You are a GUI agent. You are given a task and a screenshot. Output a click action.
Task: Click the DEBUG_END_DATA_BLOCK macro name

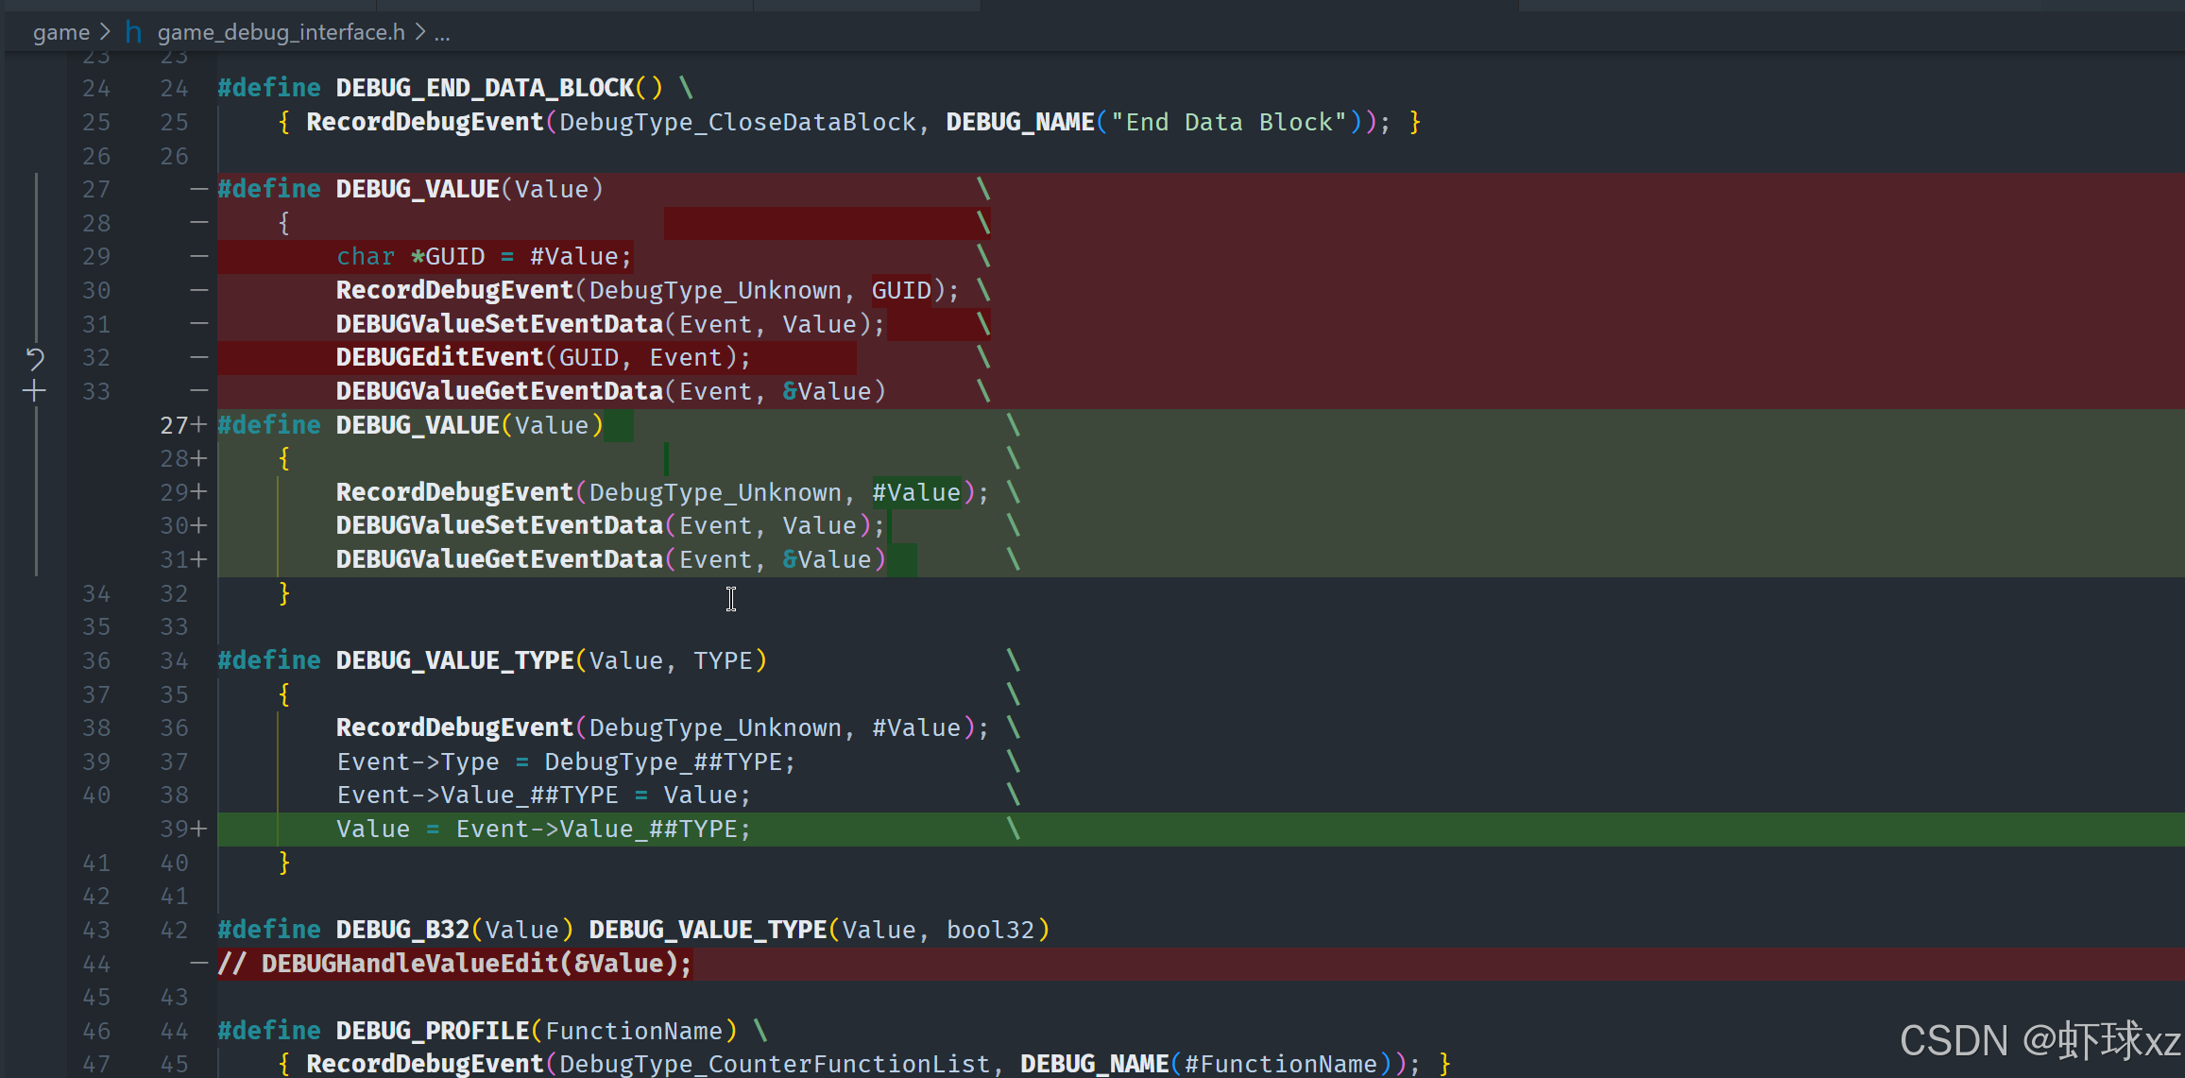[x=485, y=89]
